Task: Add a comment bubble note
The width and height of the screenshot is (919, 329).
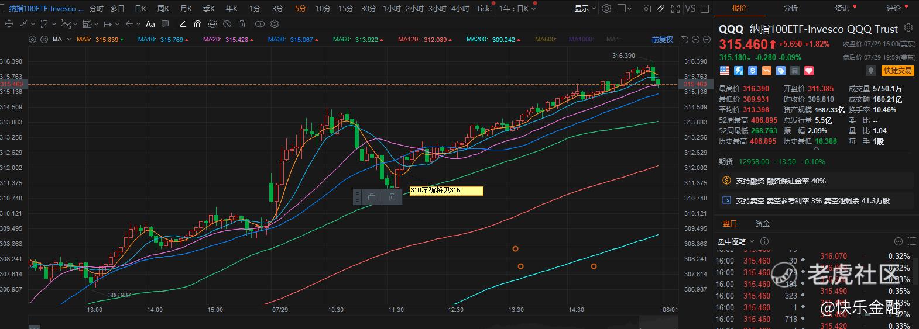Action: tap(165, 24)
